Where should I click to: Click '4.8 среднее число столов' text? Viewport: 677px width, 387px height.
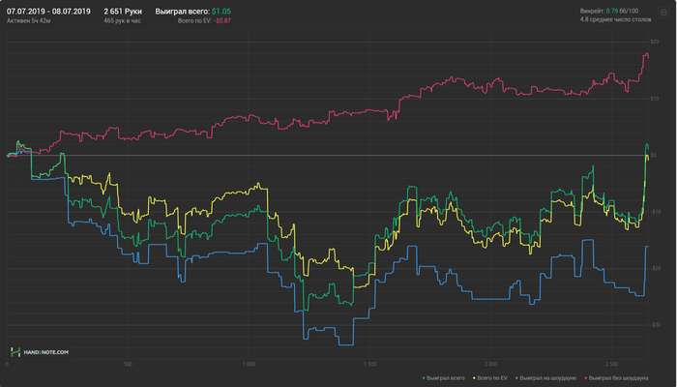(615, 20)
